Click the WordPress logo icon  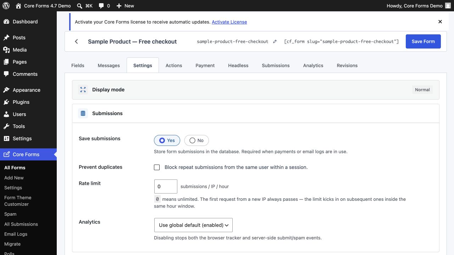6,6
